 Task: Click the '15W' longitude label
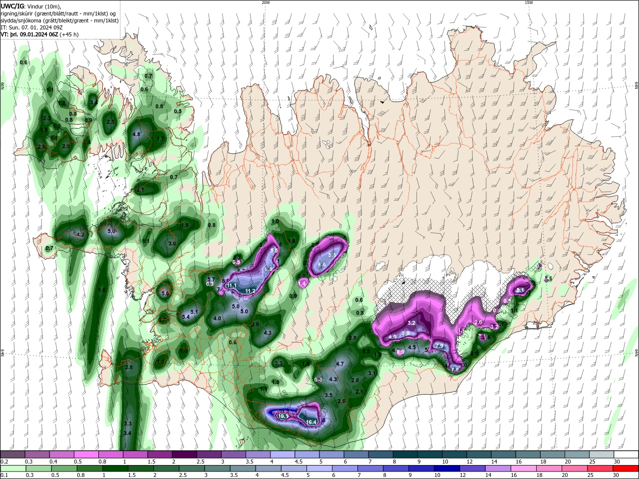(x=528, y=2)
